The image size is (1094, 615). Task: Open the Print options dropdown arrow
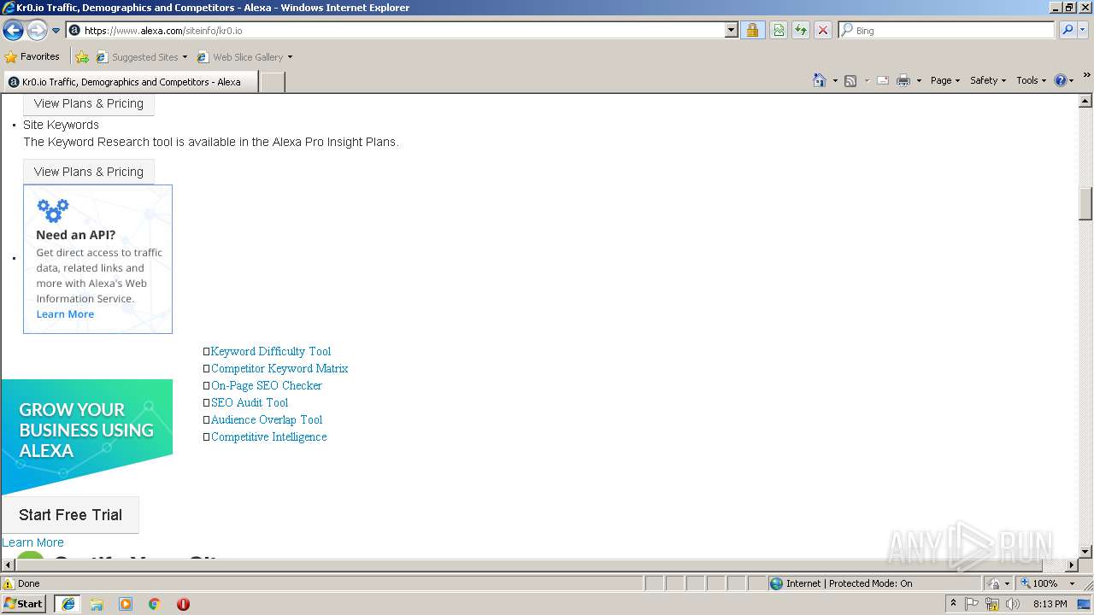(919, 80)
